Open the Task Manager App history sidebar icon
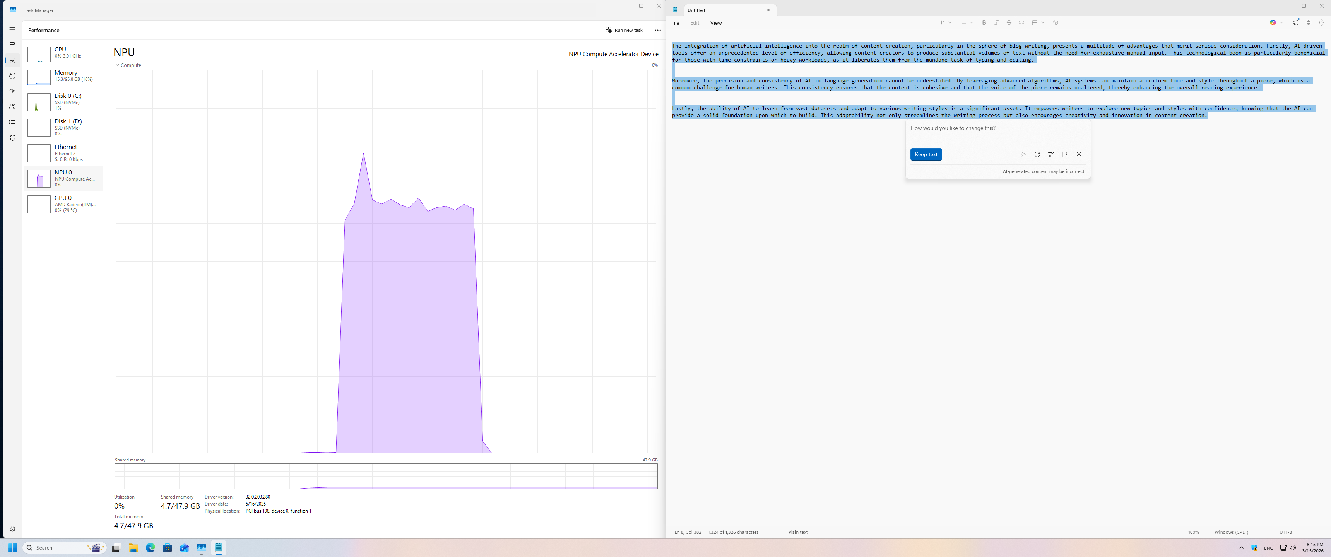This screenshot has height=557, width=1331. click(x=12, y=75)
